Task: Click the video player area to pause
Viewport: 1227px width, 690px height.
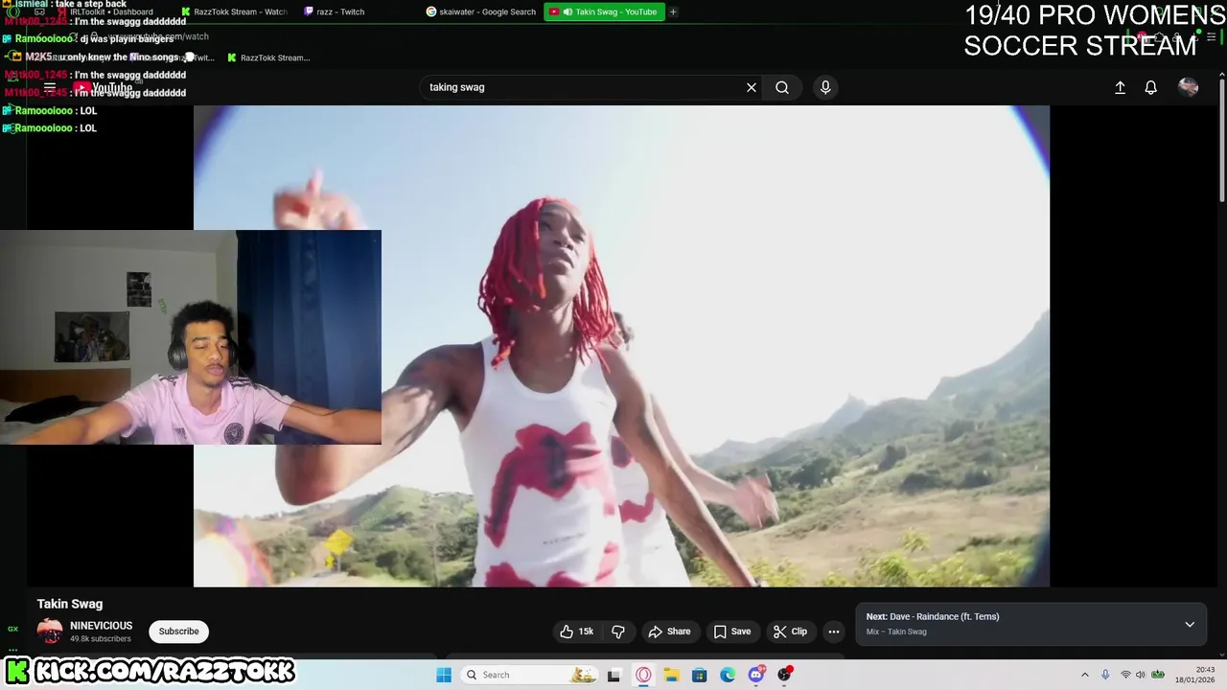Action: (x=621, y=346)
